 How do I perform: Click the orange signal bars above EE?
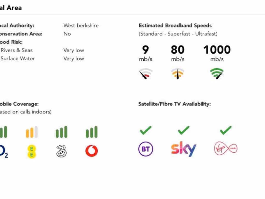tap(32, 132)
